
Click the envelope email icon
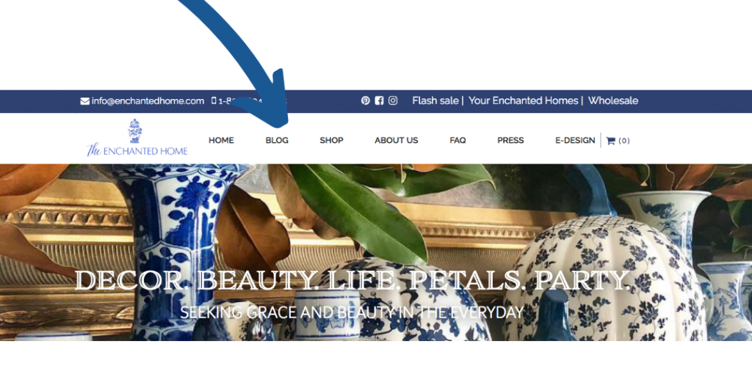85,101
